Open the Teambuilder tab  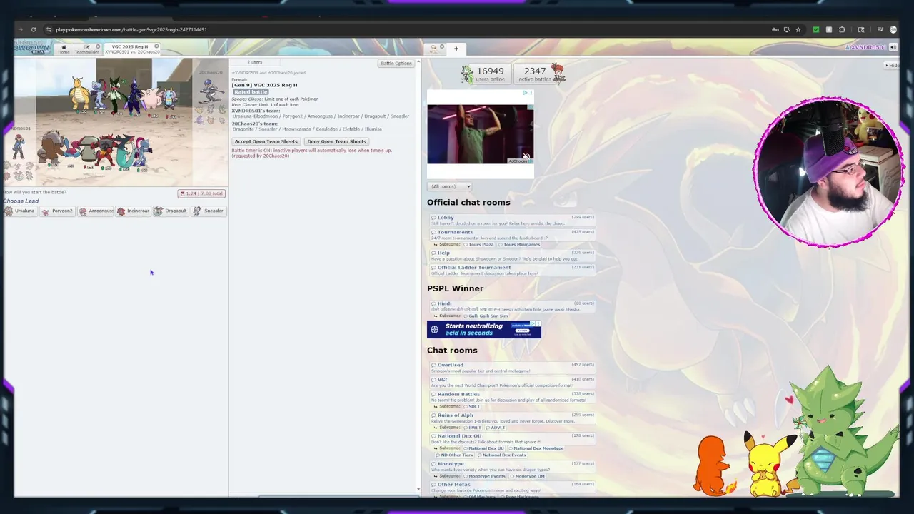(x=86, y=49)
